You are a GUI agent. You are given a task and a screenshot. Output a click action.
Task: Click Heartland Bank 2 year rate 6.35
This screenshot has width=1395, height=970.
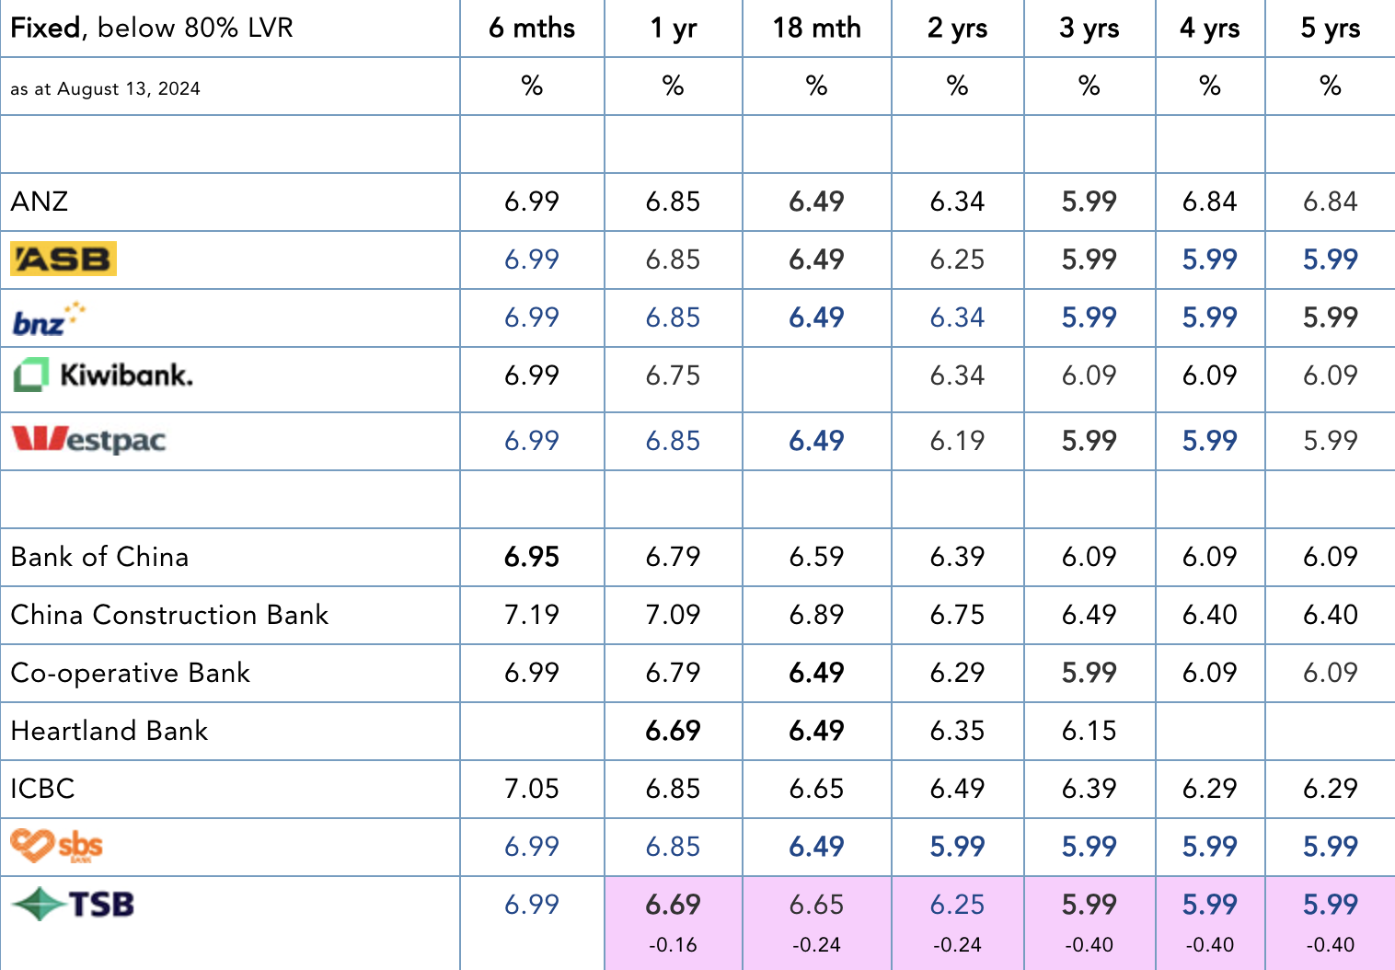coord(958,731)
